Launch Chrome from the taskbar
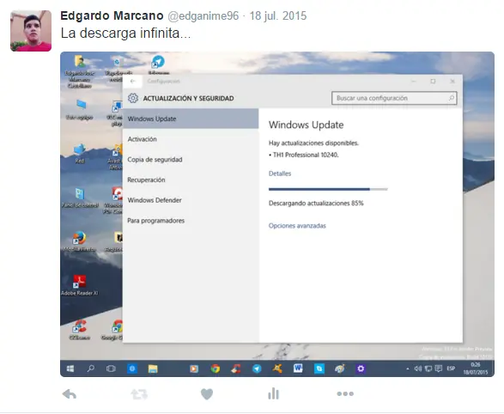504x414 pixels. pos(216,368)
